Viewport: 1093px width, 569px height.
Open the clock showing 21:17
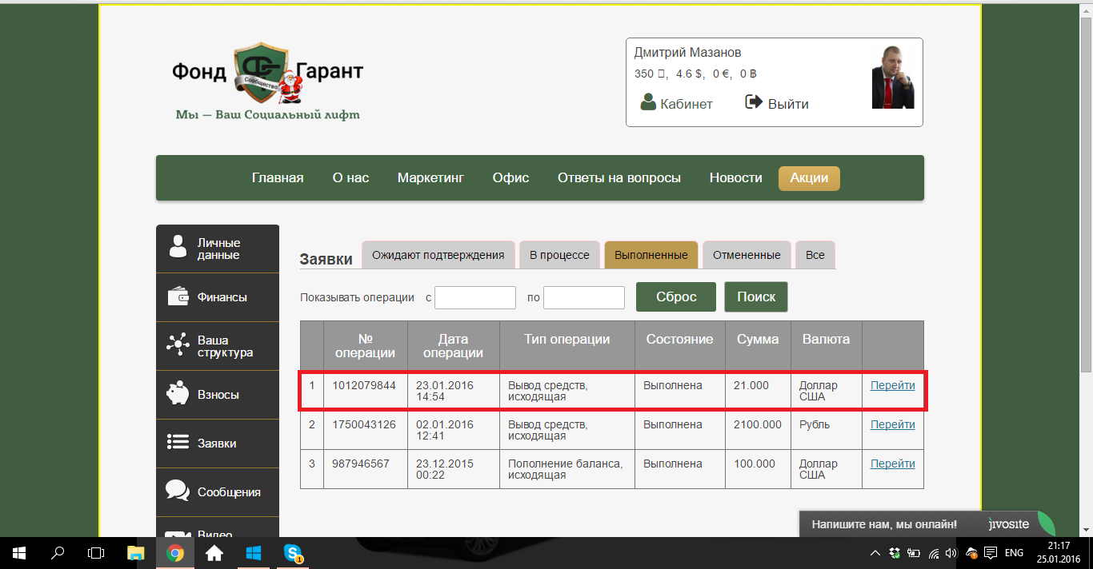point(1058,553)
